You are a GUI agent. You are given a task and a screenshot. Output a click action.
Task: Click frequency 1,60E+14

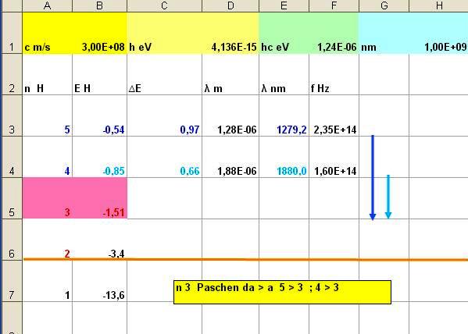pos(334,157)
